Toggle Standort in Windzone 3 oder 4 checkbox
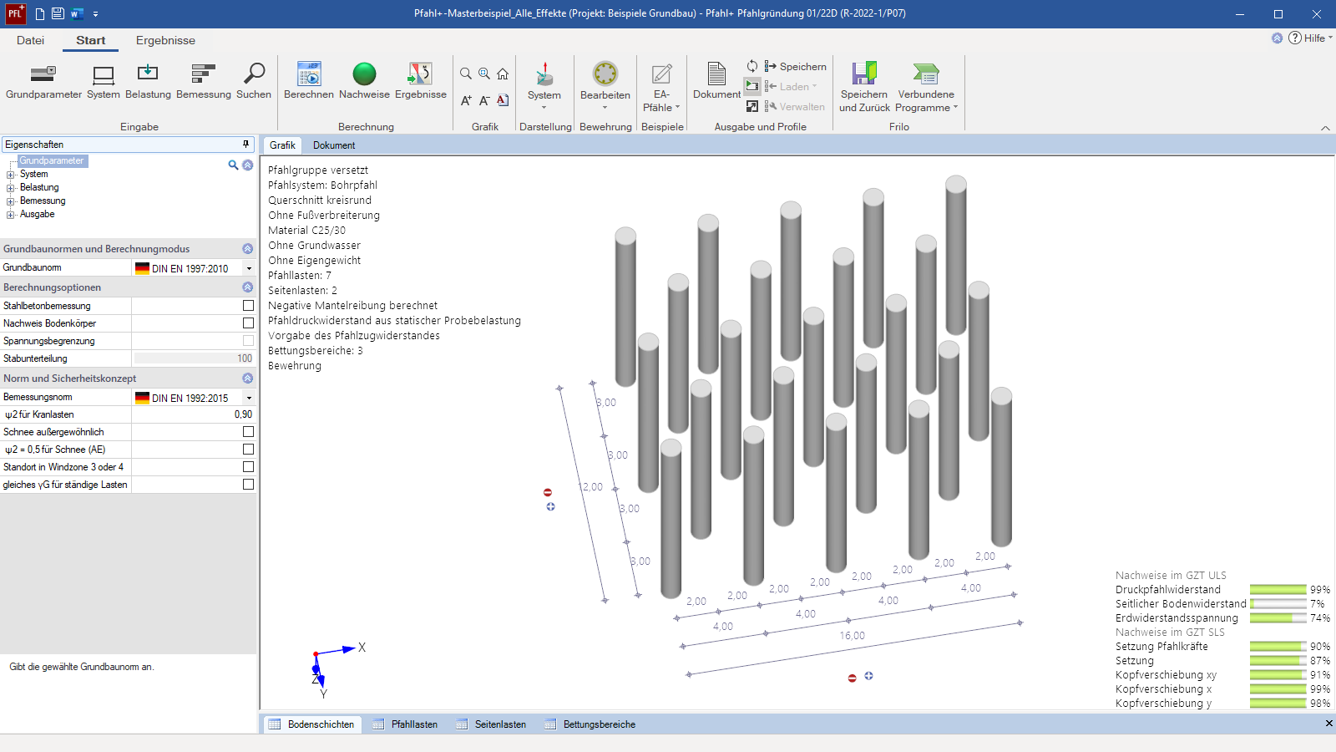Viewport: 1336px width, 752px height. [x=248, y=467]
